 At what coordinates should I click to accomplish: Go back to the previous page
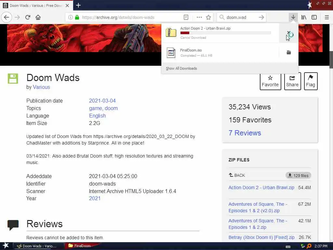click(7, 17)
